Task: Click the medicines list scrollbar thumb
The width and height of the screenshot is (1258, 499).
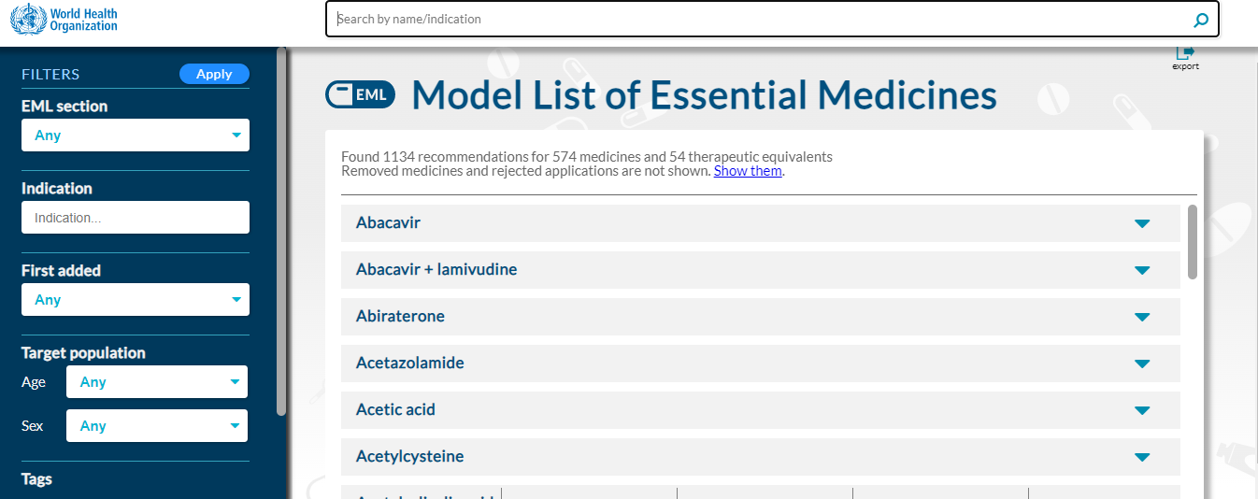Action: [1192, 241]
